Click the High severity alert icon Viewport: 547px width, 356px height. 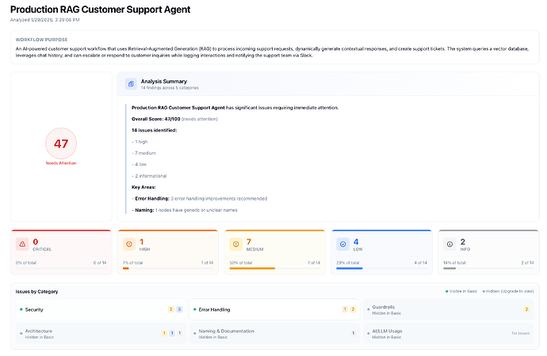tap(129, 244)
